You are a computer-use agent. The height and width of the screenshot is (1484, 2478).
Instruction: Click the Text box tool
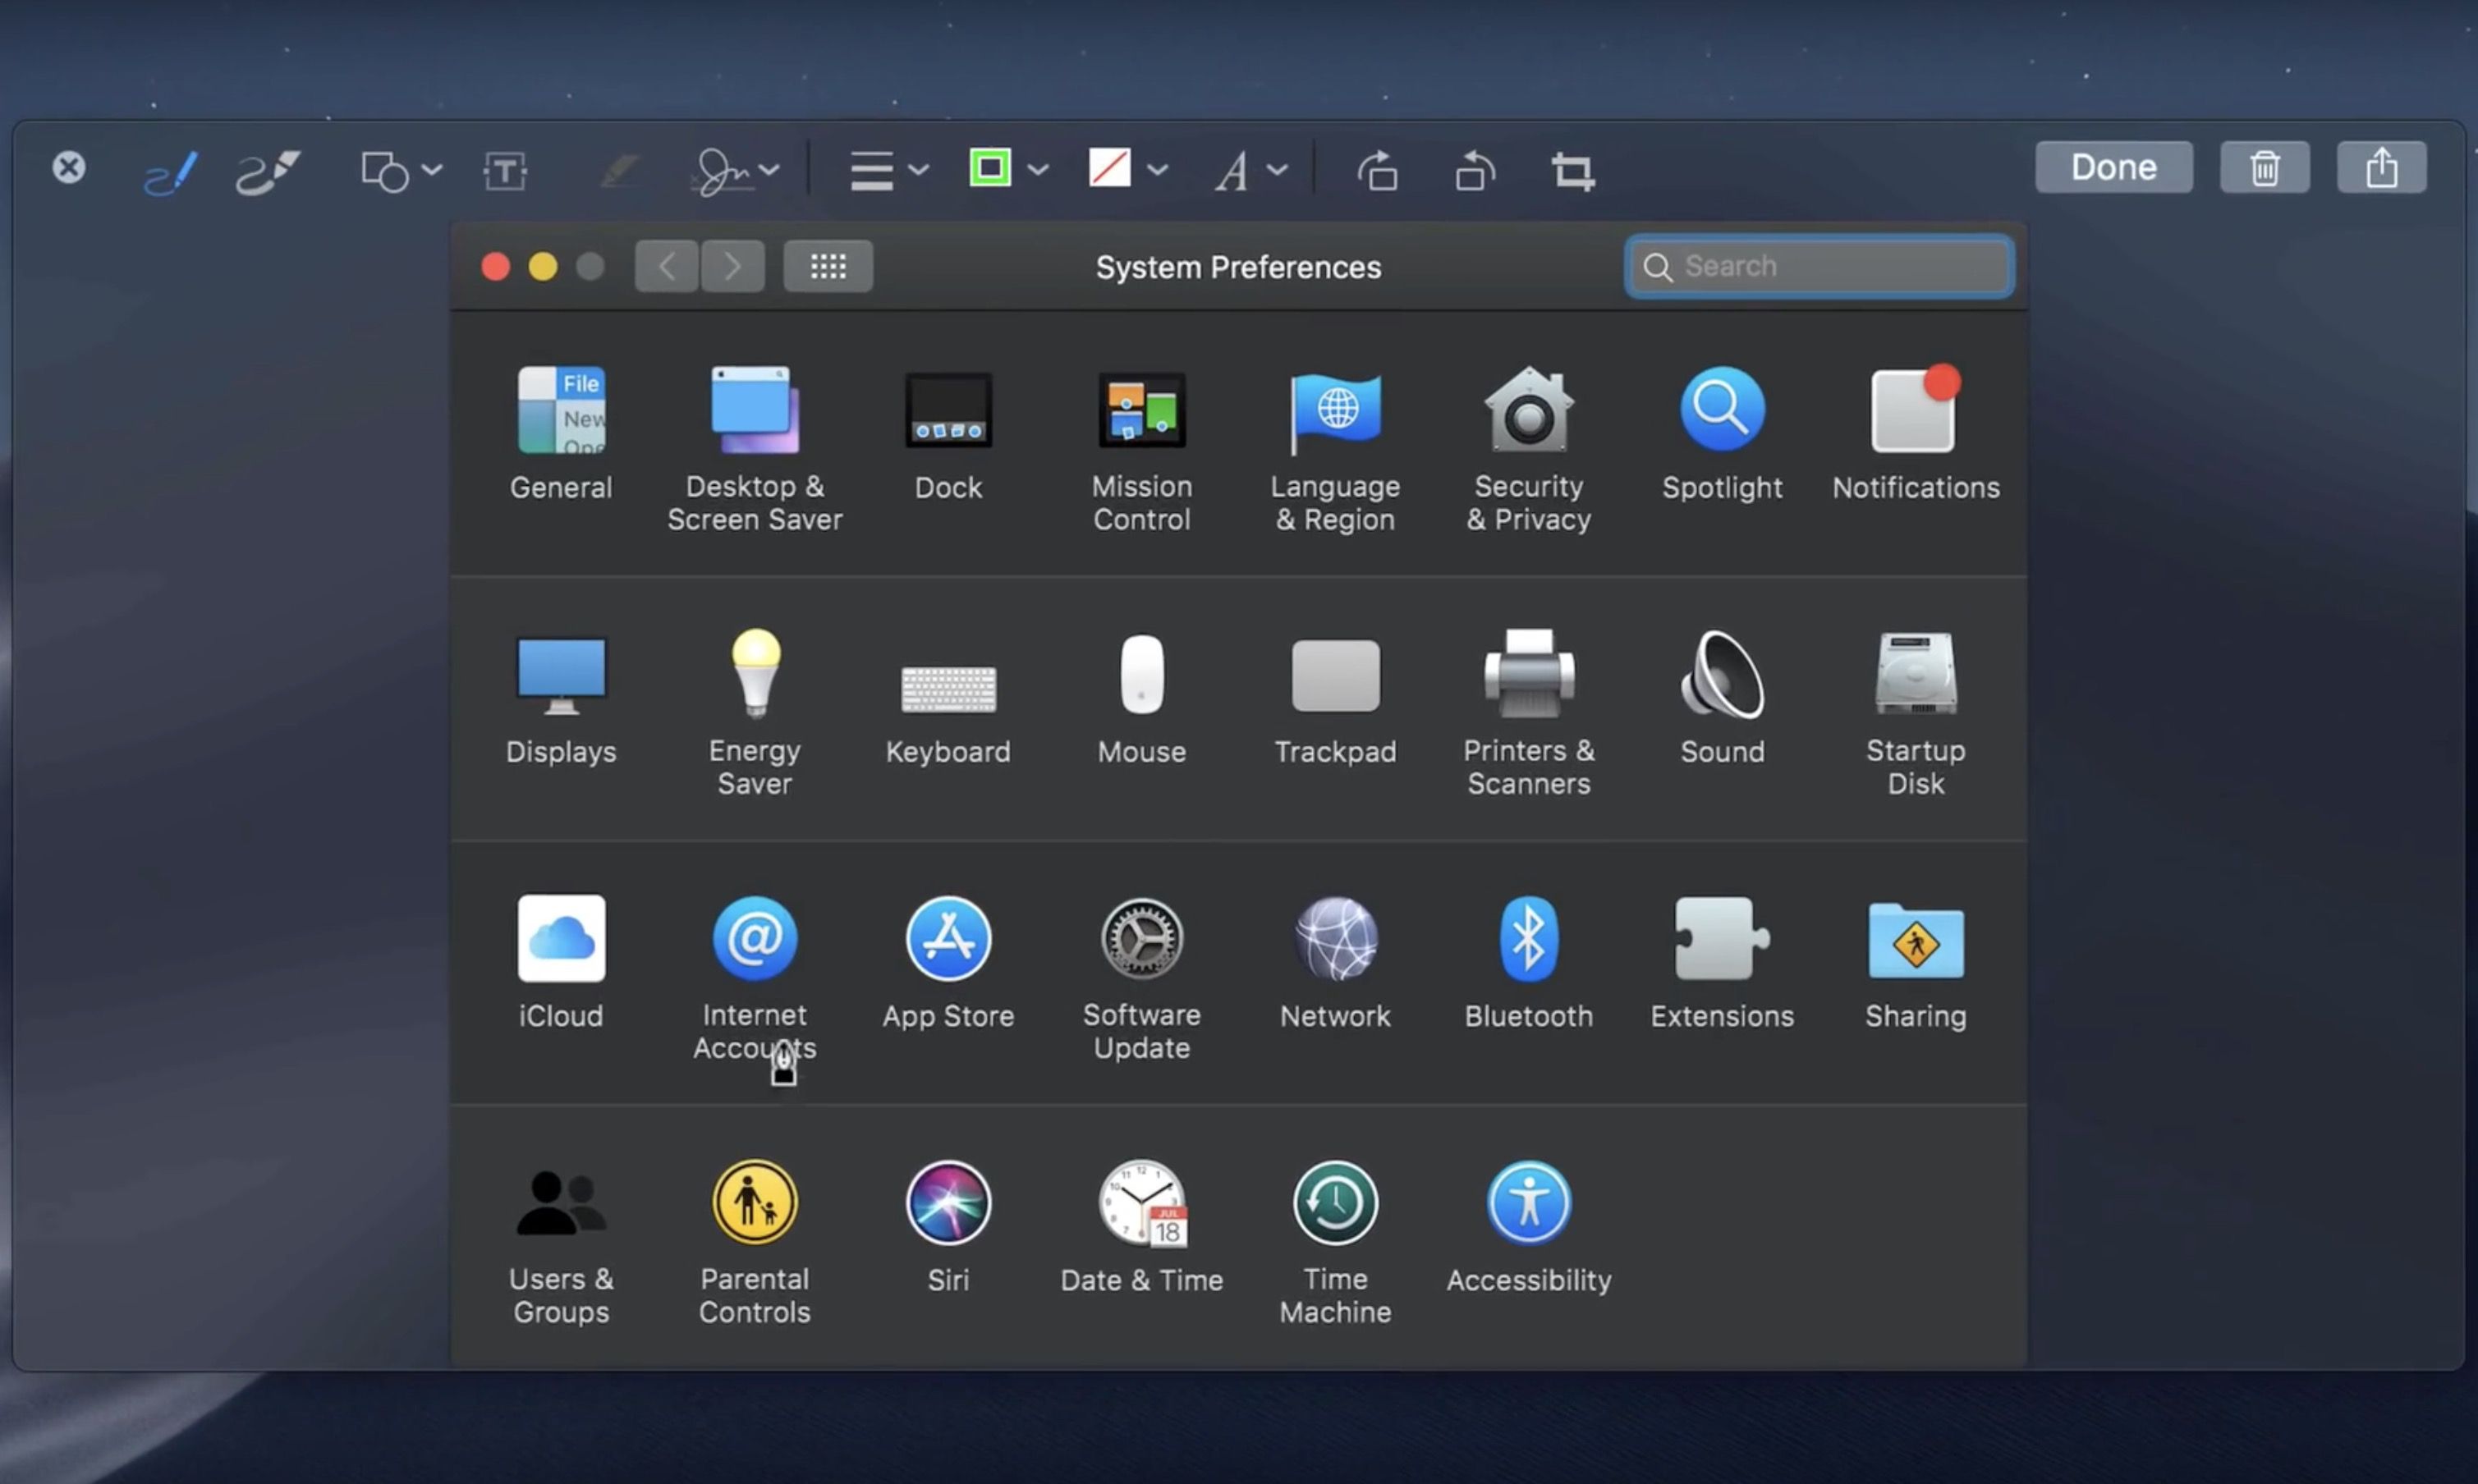505,171
